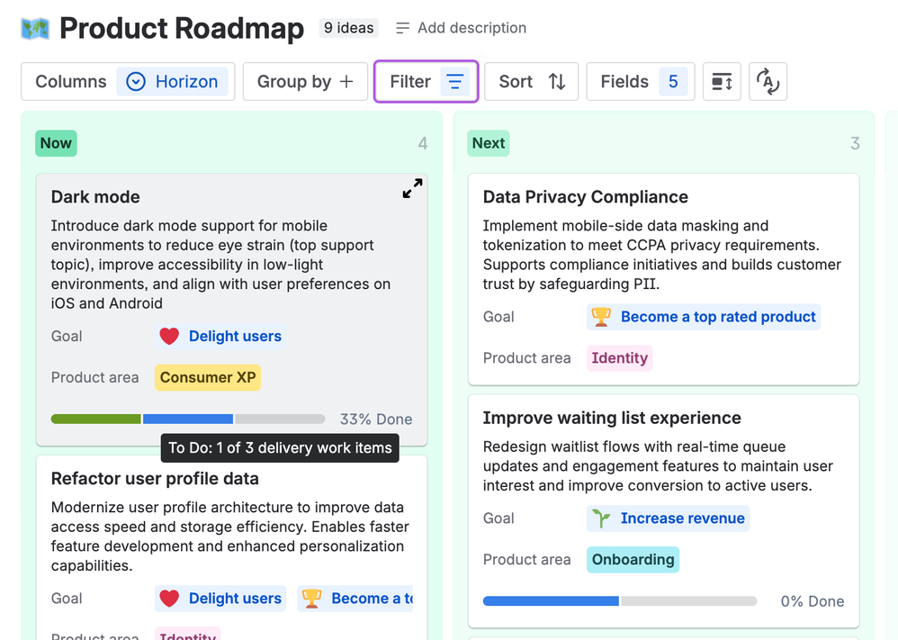Click the Now column header label
Viewport: 898px width, 640px height.
(x=56, y=143)
